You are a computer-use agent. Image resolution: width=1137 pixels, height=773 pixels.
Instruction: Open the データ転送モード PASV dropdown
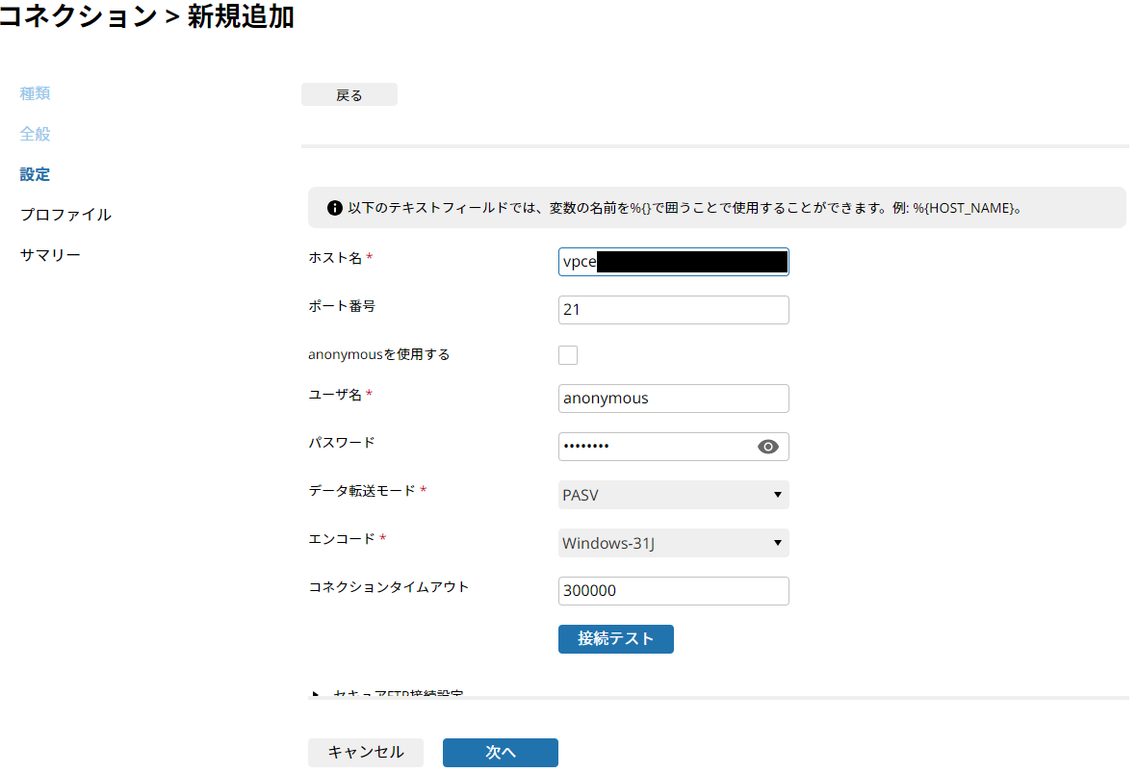tap(673, 495)
